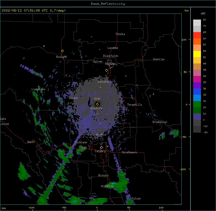216x211 pixels.
Task: Click the ThreeHills label
Action: pos(135,105)
